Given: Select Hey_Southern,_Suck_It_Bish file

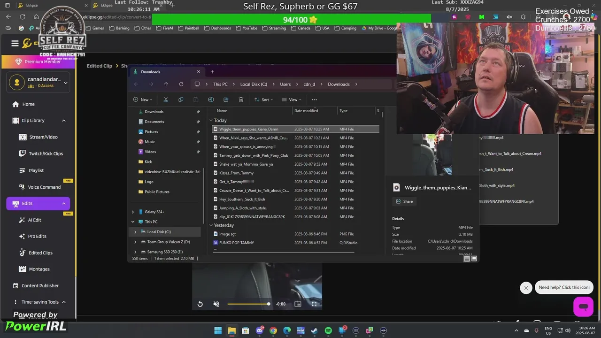Looking at the screenshot, I should tap(296, 199).
